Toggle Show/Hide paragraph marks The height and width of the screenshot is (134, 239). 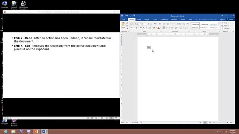(x=188, y=24)
